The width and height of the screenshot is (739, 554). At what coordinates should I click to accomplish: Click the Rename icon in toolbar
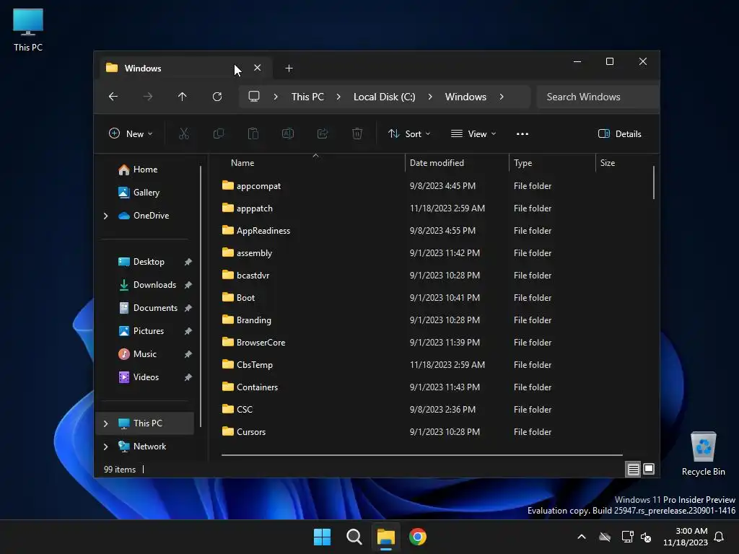(287, 133)
